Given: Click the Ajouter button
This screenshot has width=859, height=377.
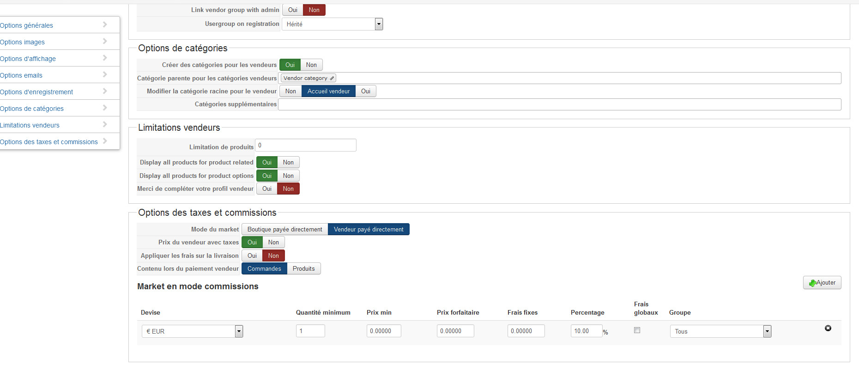Looking at the screenshot, I should point(822,283).
